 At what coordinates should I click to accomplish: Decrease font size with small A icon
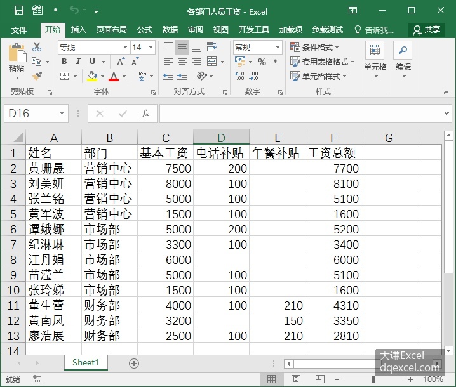[135, 62]
